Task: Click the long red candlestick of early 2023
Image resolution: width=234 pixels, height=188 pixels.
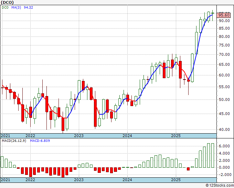Action: pos(95,113)
